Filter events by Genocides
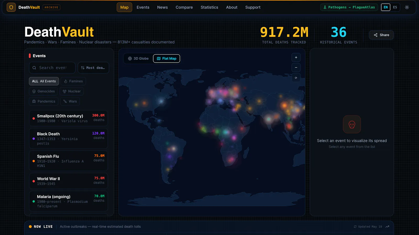This screenshot has width=419, height=235. (43, 91)
